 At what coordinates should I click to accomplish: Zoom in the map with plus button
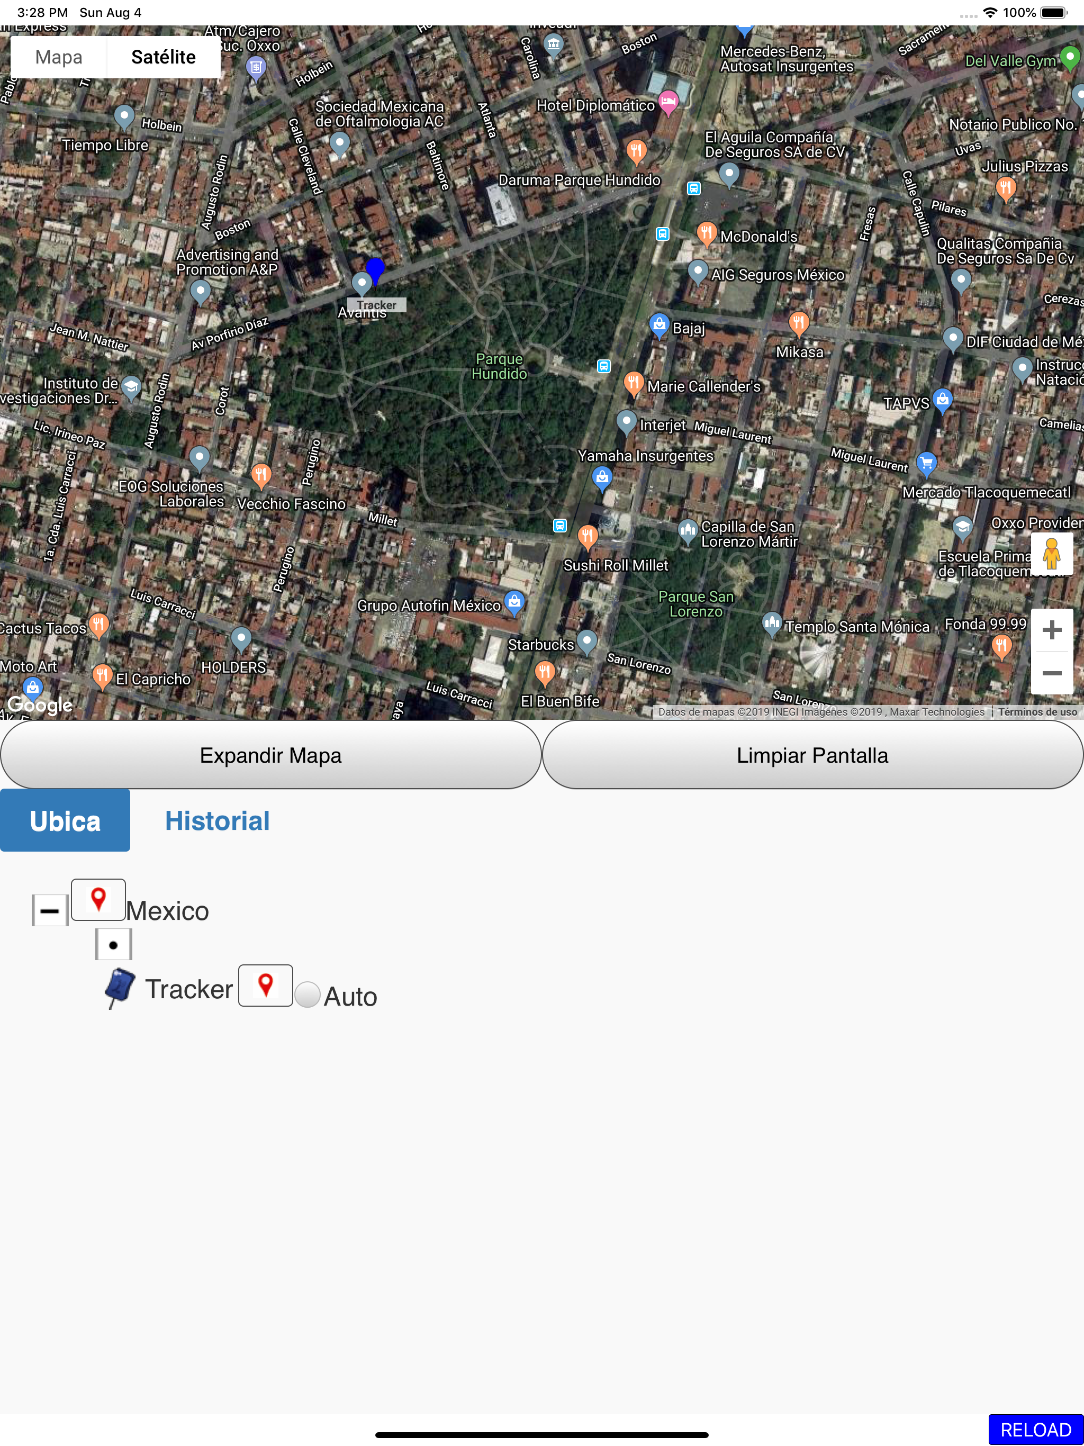click(x=1052, y=630)
